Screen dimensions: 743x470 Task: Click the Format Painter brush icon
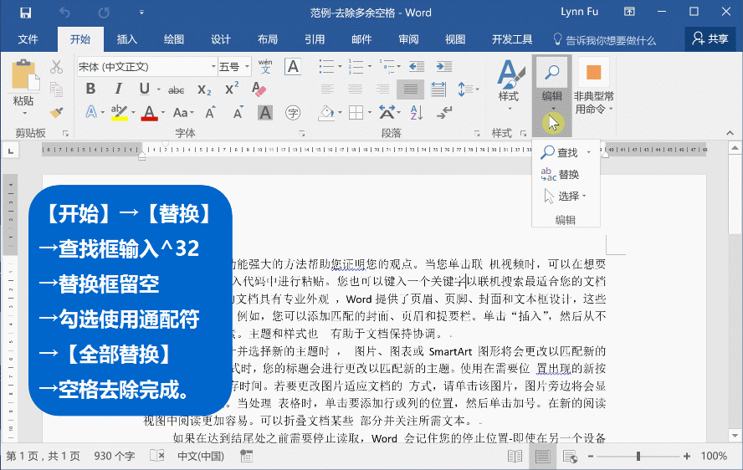(56, 112)
